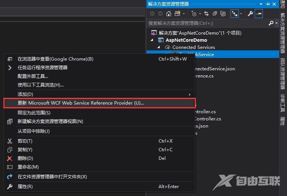
Task: Click the Task Runner Explorer arrow icon
Action: click(10, 68)
